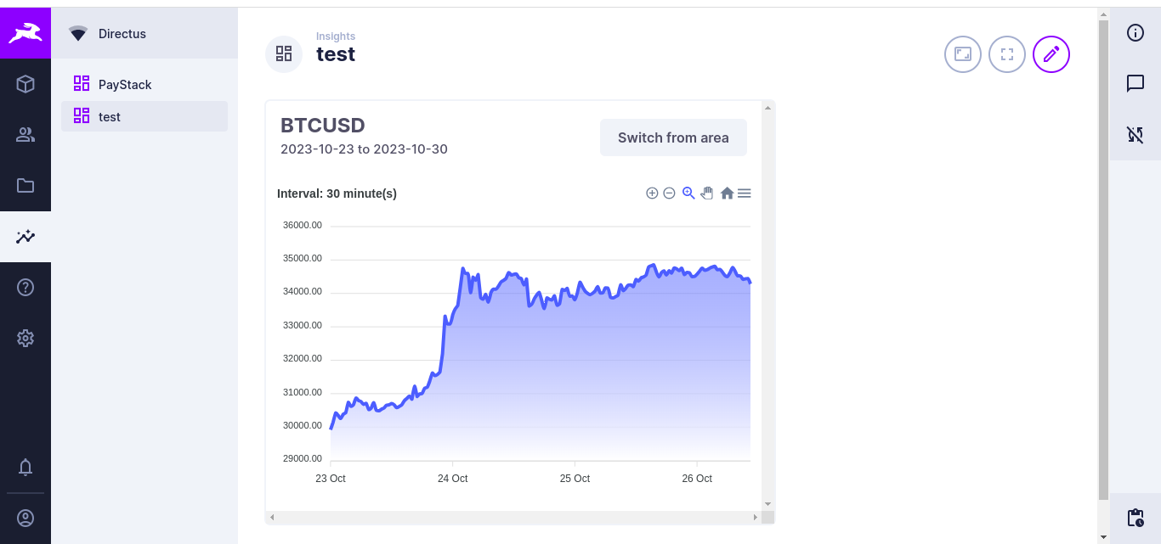Screen dimensions: 1161x544
Task: Select the PayStack dashboard
Action: [125, 85]
